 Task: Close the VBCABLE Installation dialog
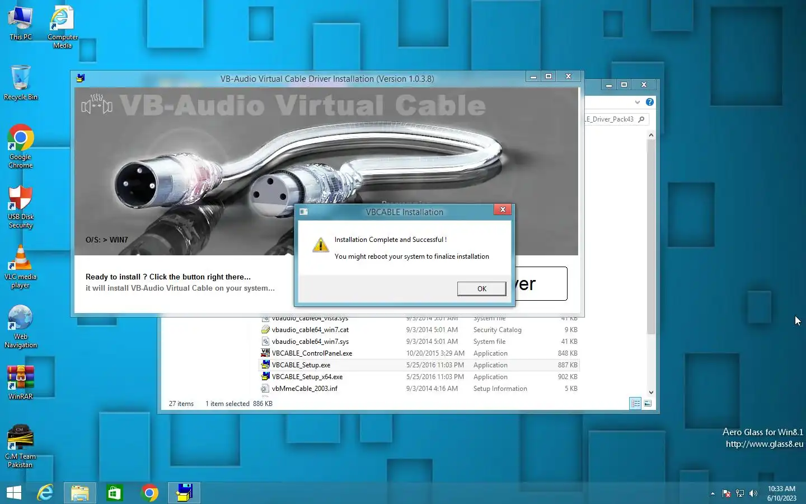[x=503, y=209]
